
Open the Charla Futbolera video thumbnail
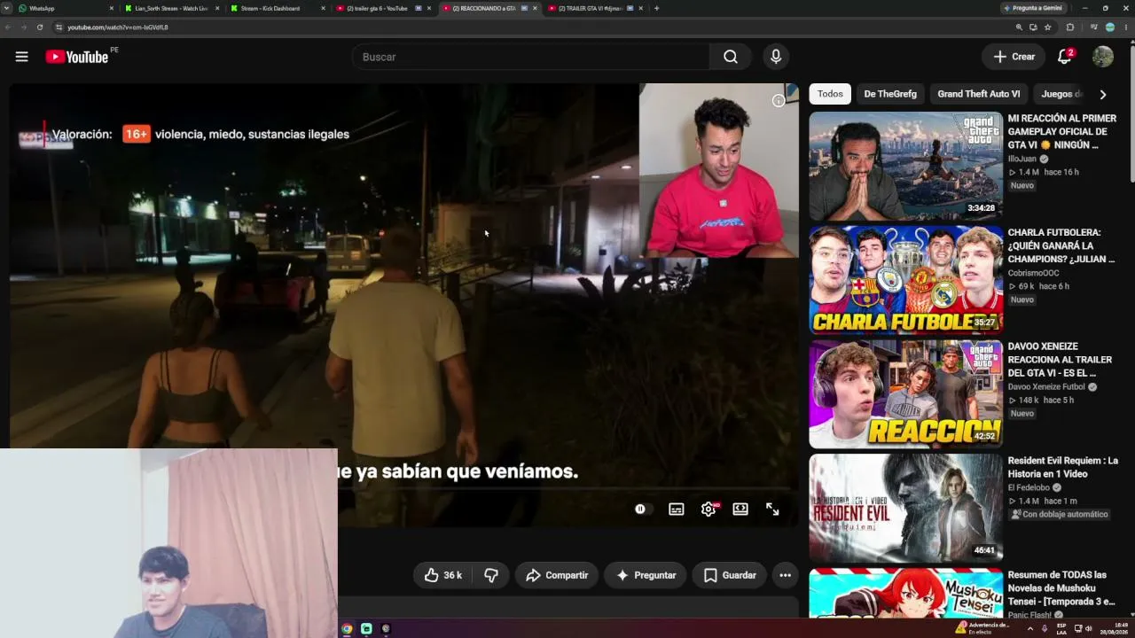coord(905,280)
